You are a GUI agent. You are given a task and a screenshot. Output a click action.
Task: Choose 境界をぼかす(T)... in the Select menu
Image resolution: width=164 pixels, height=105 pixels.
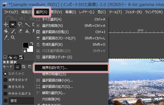tap(71, 68)
